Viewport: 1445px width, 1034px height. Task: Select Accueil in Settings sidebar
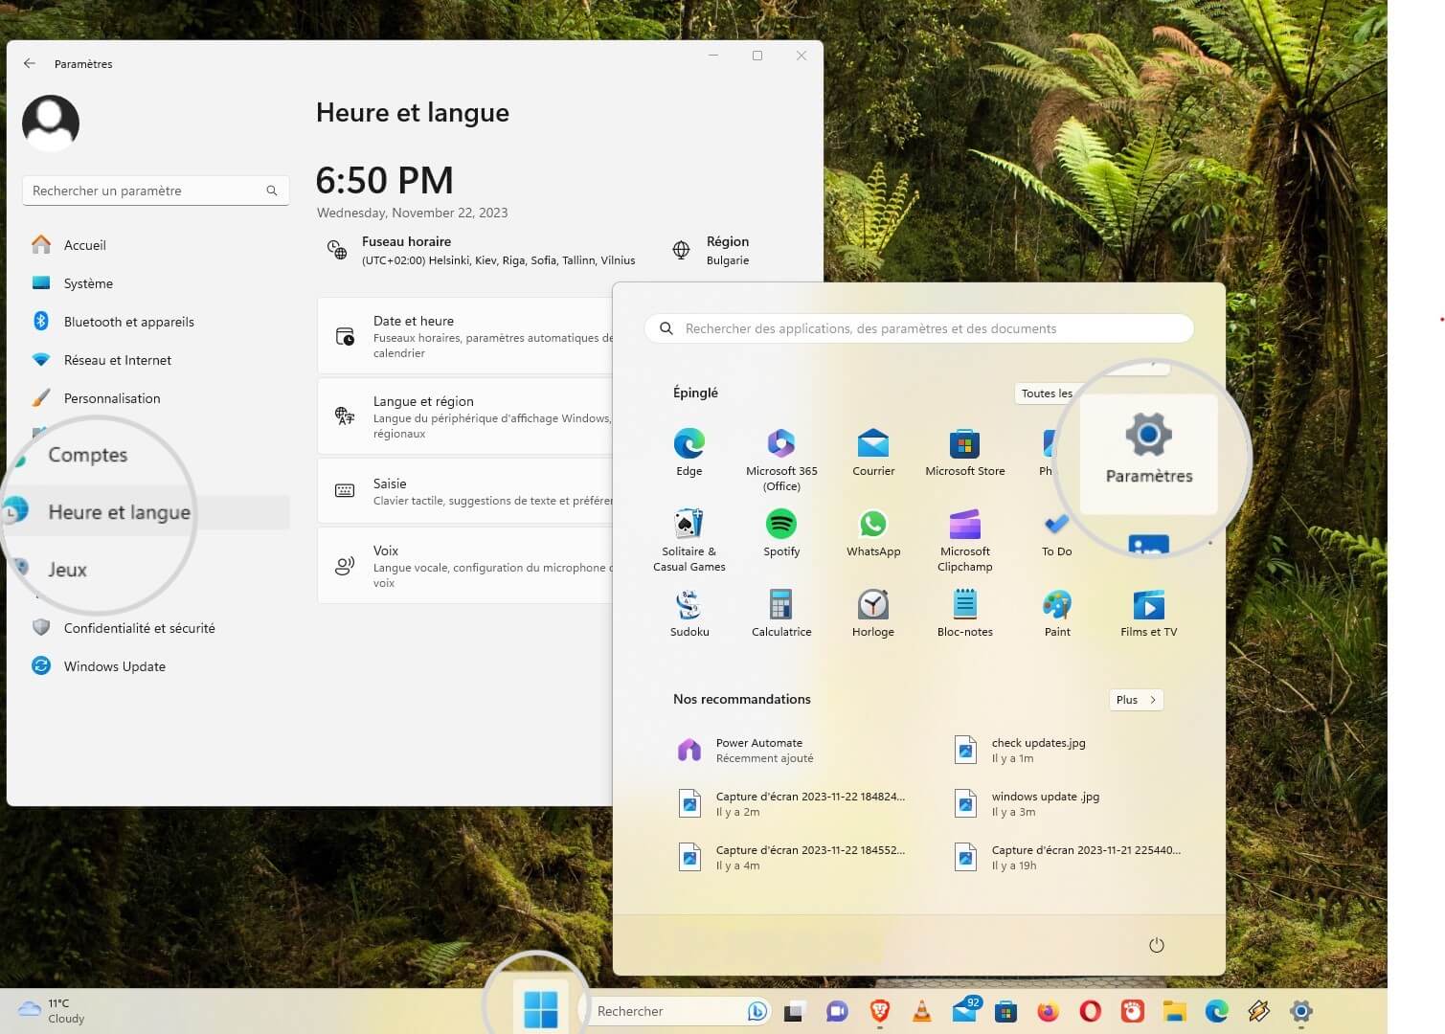158,245
